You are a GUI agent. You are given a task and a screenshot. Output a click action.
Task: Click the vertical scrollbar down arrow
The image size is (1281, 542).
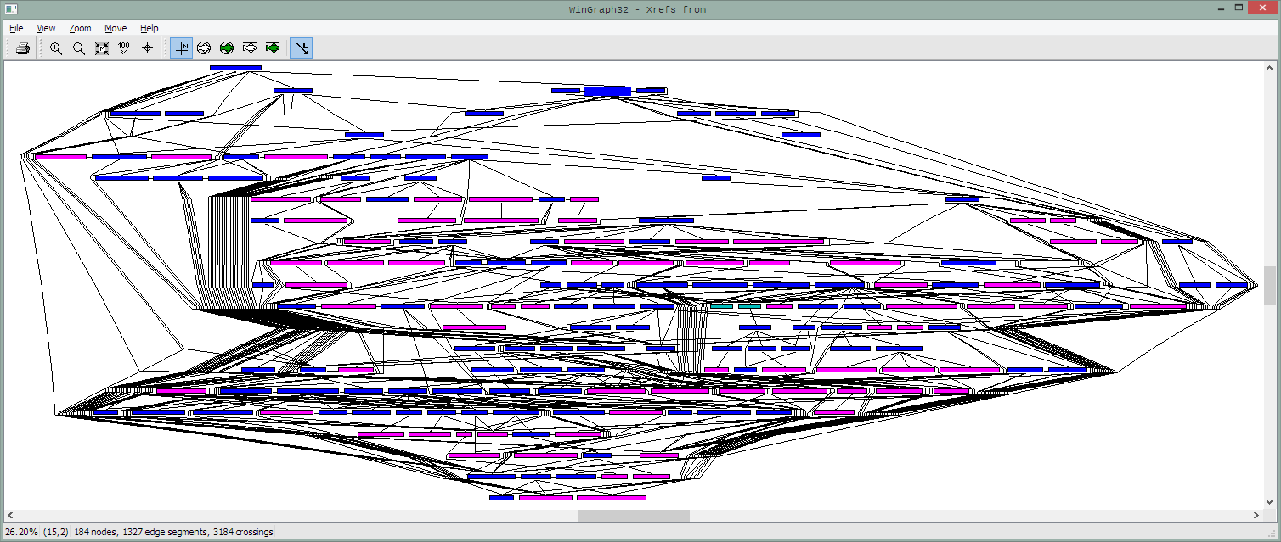(1270, 503)
